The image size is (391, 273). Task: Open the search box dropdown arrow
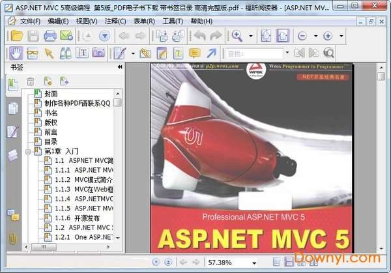(x=287, y=53)
